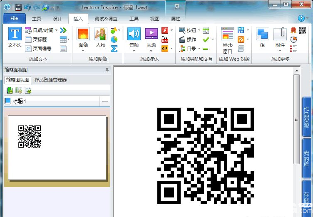Add audio (音频)
Viewport: 313px width, 217px height.
coord(134,37)
